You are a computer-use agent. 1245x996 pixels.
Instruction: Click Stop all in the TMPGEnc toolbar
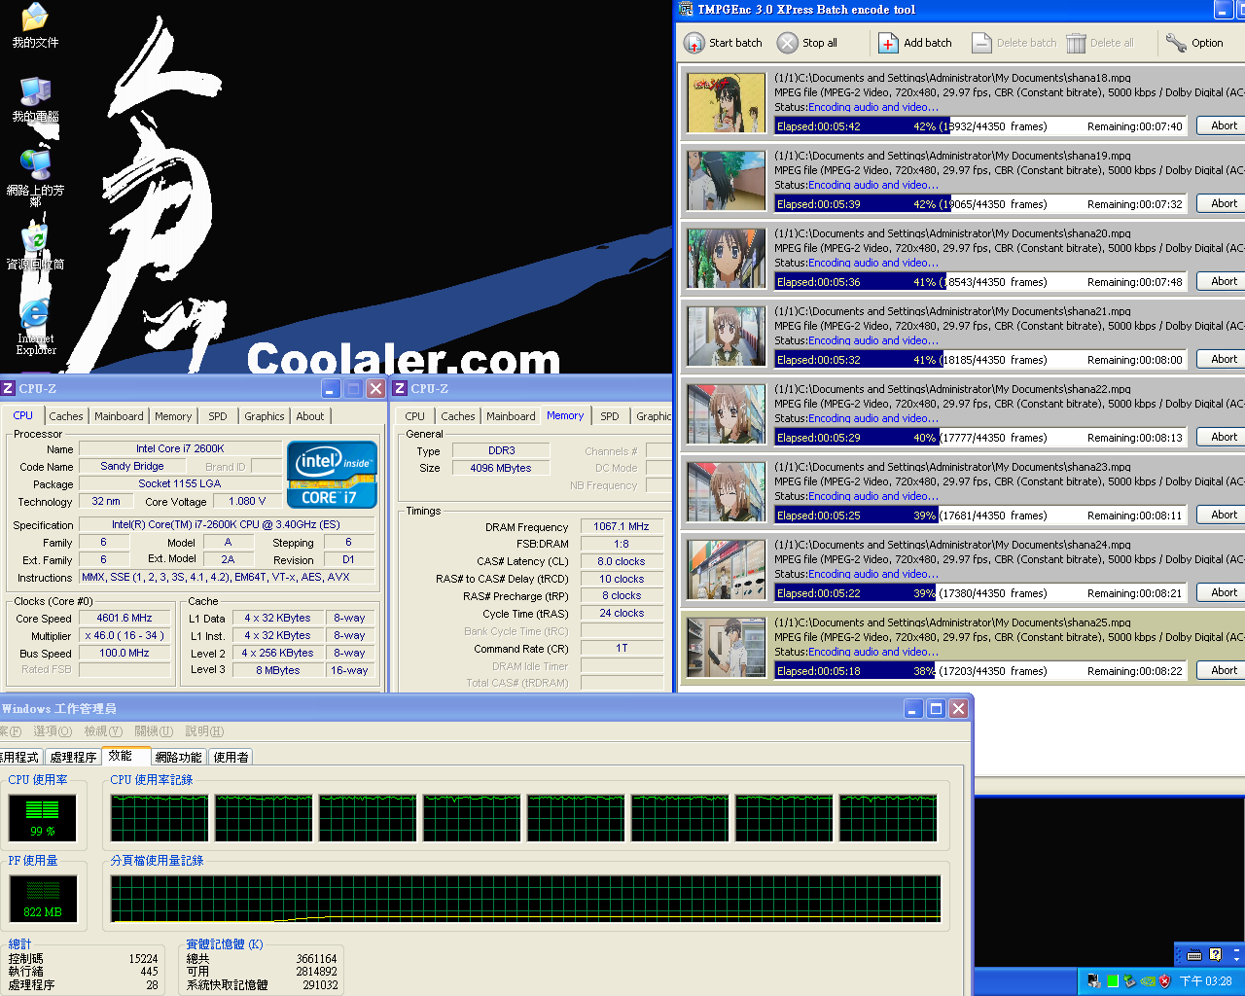click(x=807, y=43)
